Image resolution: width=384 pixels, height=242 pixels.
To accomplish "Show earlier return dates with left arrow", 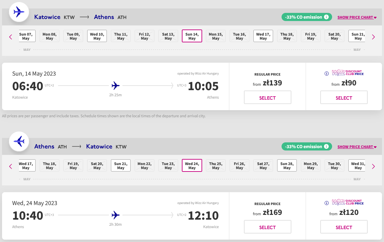I will click(x=11, y=167).
